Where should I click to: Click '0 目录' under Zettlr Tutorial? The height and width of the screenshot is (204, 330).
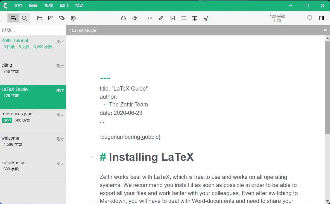[x=9, y=47]
